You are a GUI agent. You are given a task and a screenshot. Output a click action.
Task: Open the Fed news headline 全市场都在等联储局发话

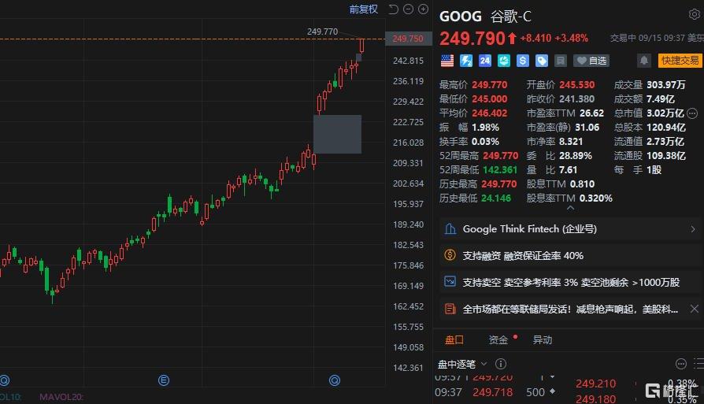pos(570,309)
